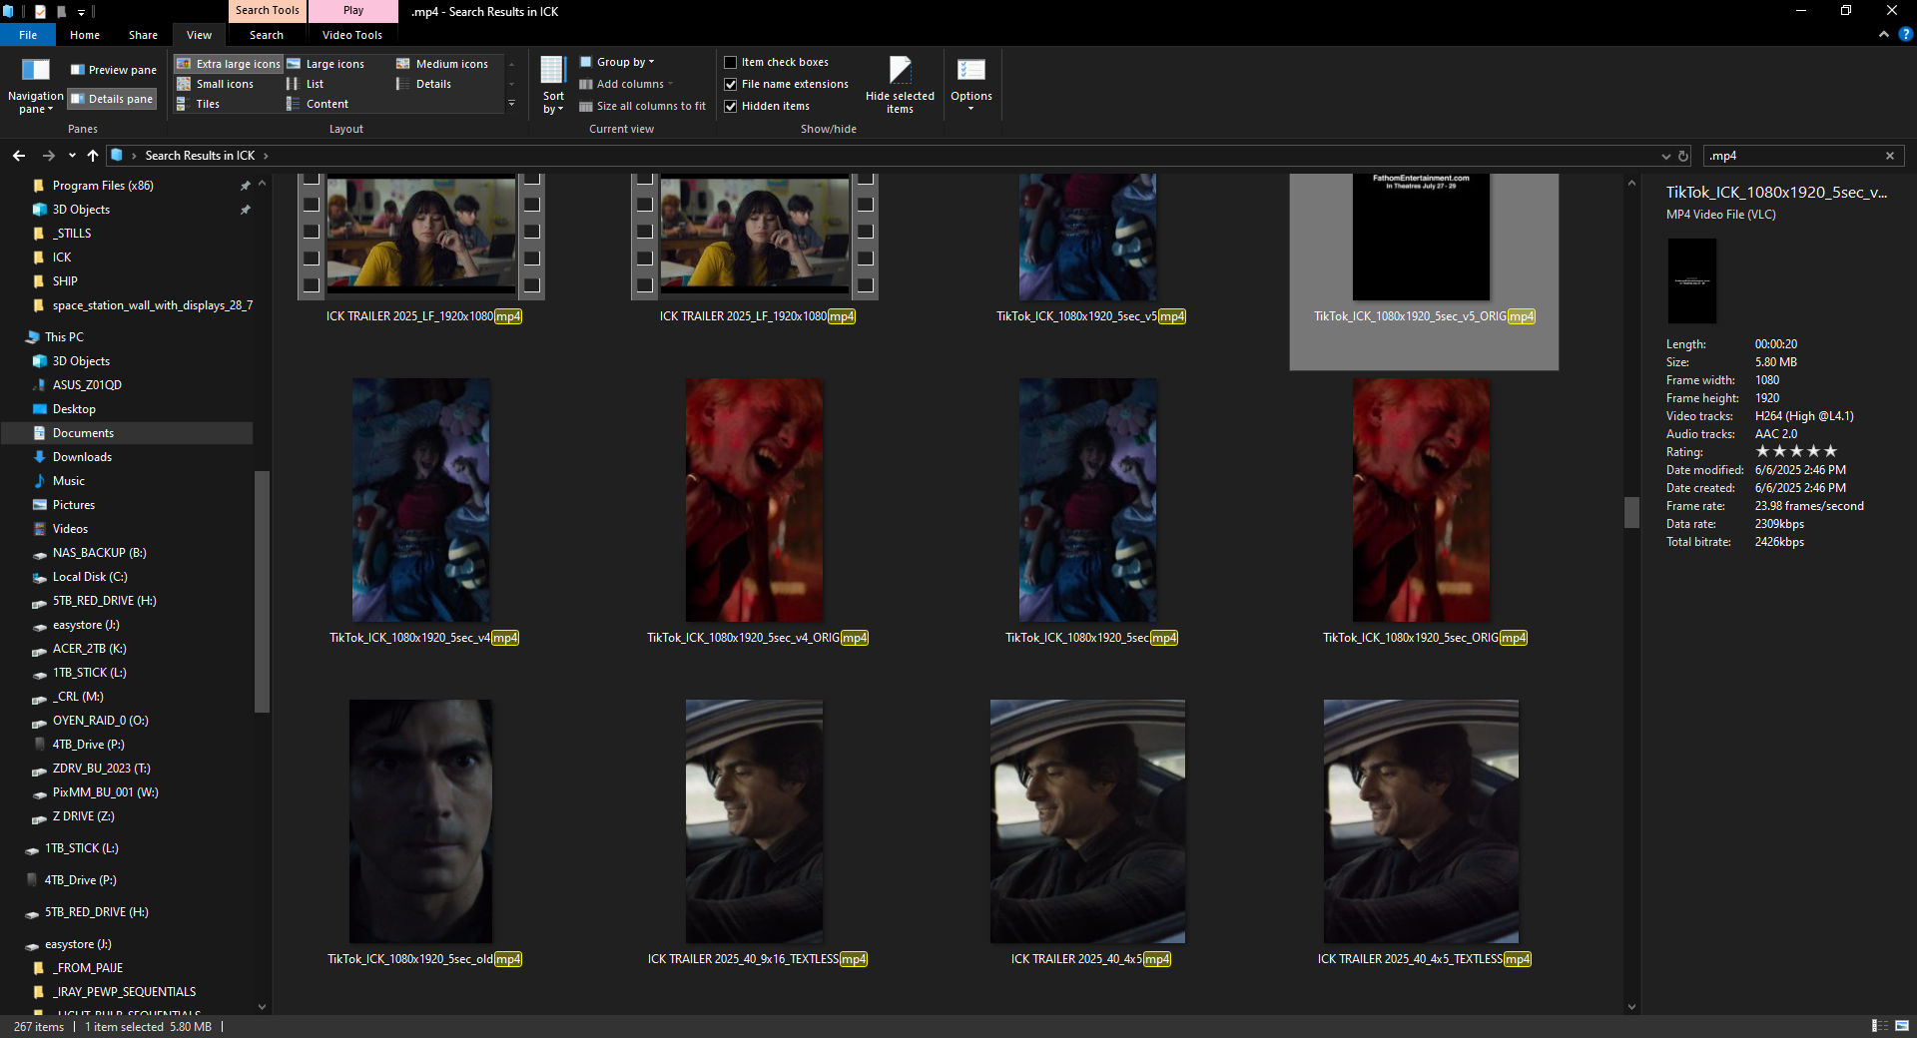
Task: Open the Navigation pane button
Action: click(x=35, y=86)
